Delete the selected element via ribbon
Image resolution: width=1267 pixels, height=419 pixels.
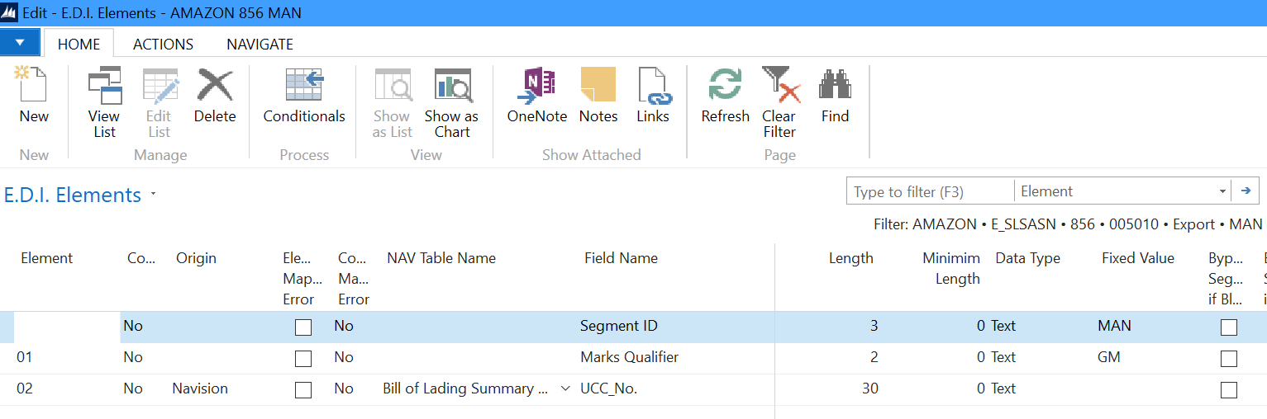coord(215,97)
